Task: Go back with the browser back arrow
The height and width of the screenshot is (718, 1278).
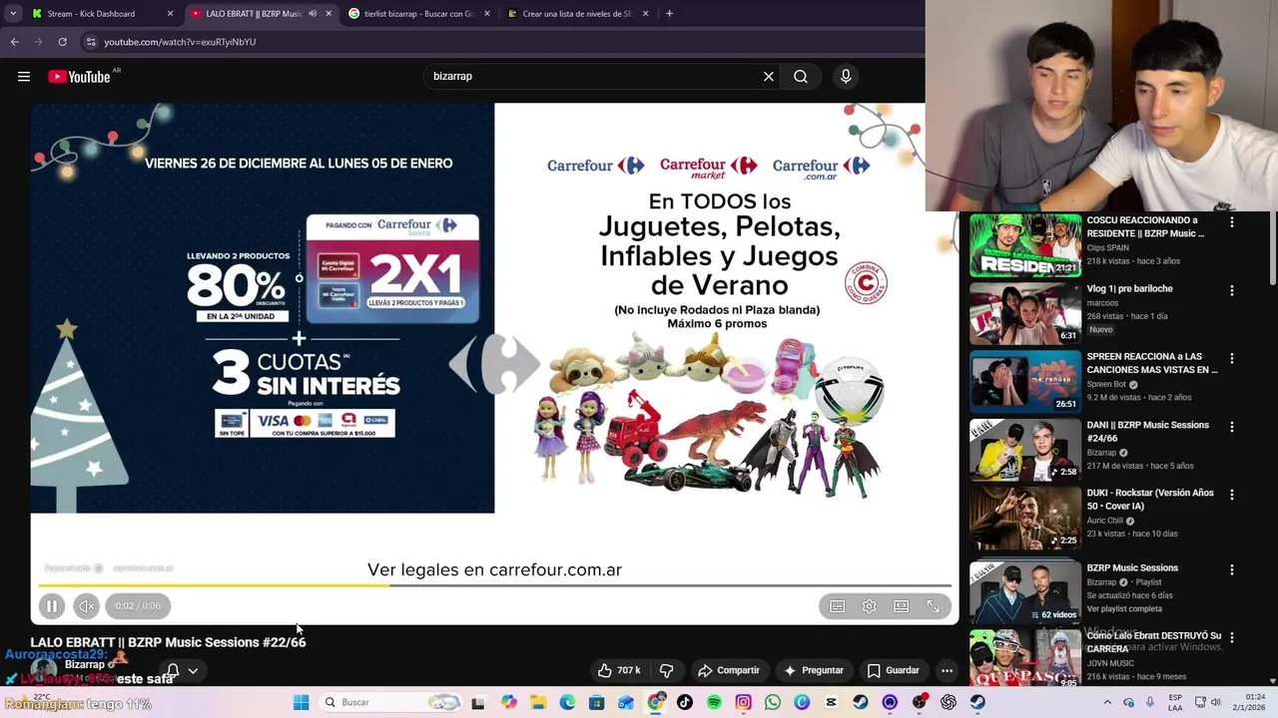Action: click(14, 42)
